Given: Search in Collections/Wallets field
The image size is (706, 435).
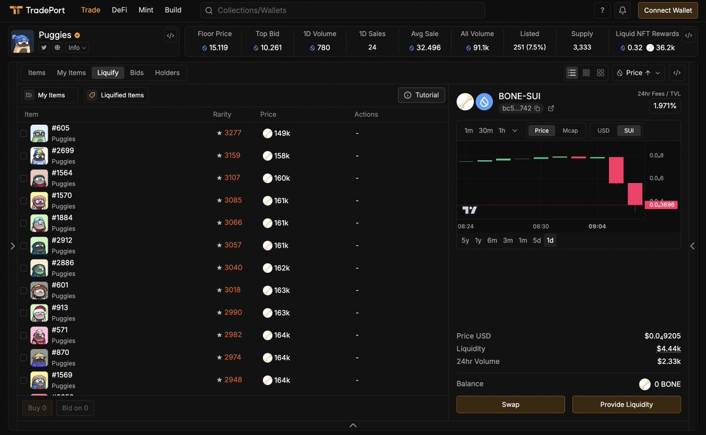Looking at the screenshot, I should pyautogui.click(x=342, y=10).
